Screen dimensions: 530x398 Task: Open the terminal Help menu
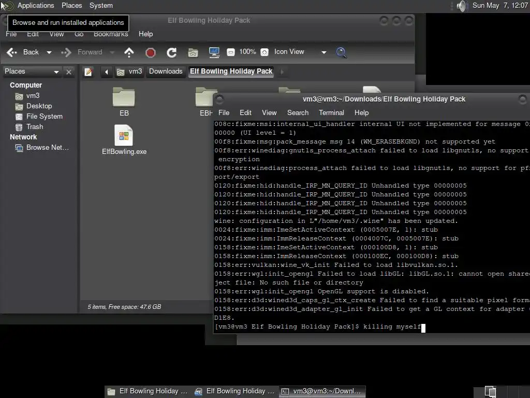(361, 112)
